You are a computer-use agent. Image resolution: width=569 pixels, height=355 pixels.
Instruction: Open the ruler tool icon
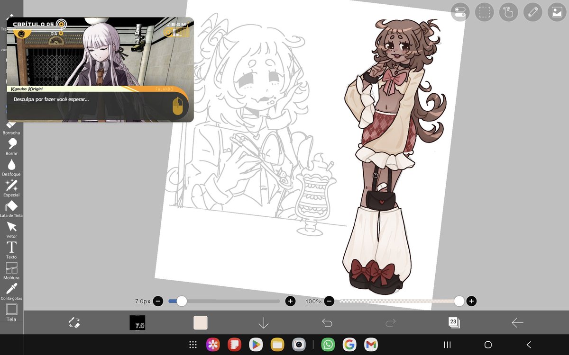pos(533,12)
